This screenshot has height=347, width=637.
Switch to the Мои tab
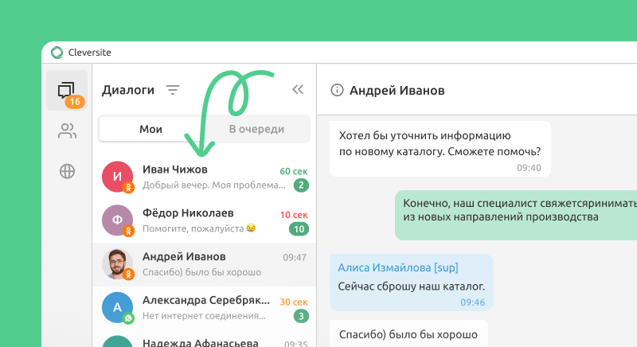[150, 129]
